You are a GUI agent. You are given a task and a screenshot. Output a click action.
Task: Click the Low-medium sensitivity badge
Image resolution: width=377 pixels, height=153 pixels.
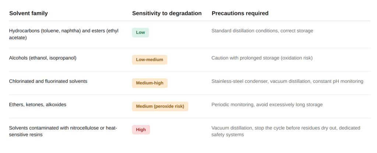click(149, 60)
